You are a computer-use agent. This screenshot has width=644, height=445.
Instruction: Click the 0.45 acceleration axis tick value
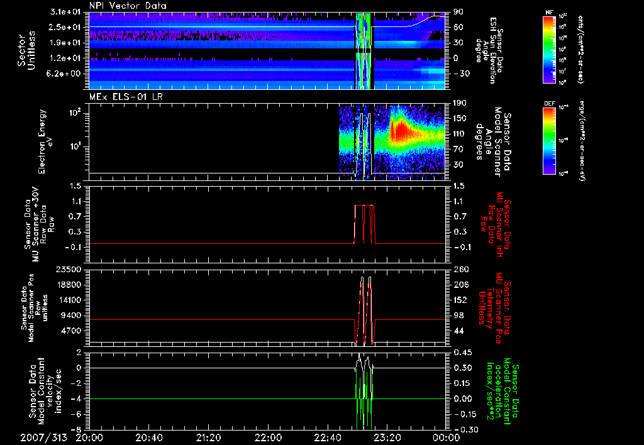tap(462, 353)
